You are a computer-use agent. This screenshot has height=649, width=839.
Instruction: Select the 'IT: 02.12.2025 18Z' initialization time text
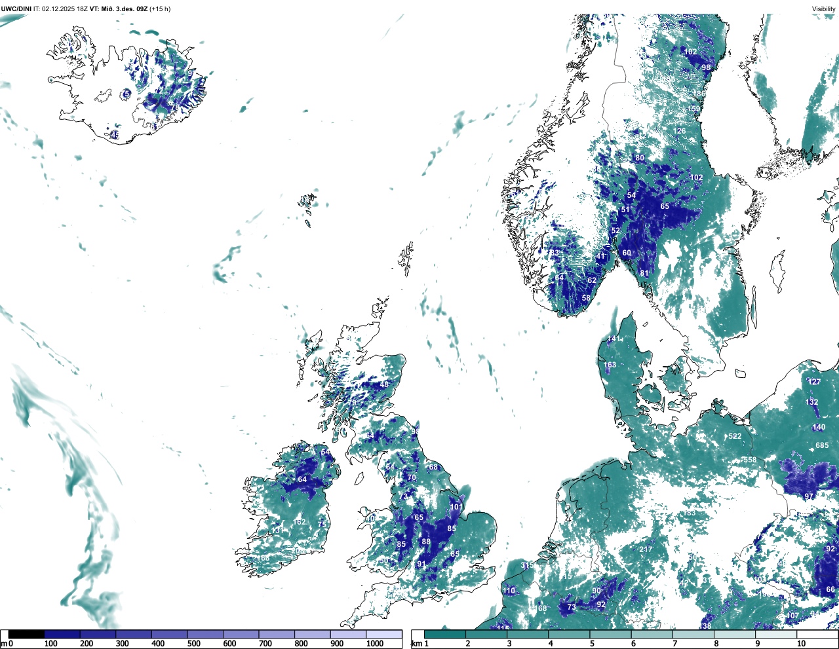coord(60,9)
